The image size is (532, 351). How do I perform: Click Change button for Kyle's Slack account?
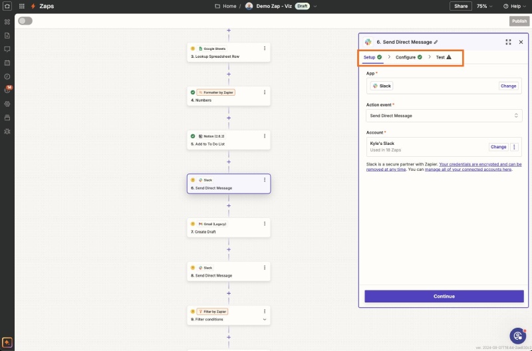click(498, 147)
